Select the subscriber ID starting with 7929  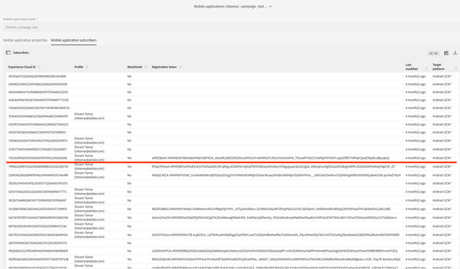[38, 141]
